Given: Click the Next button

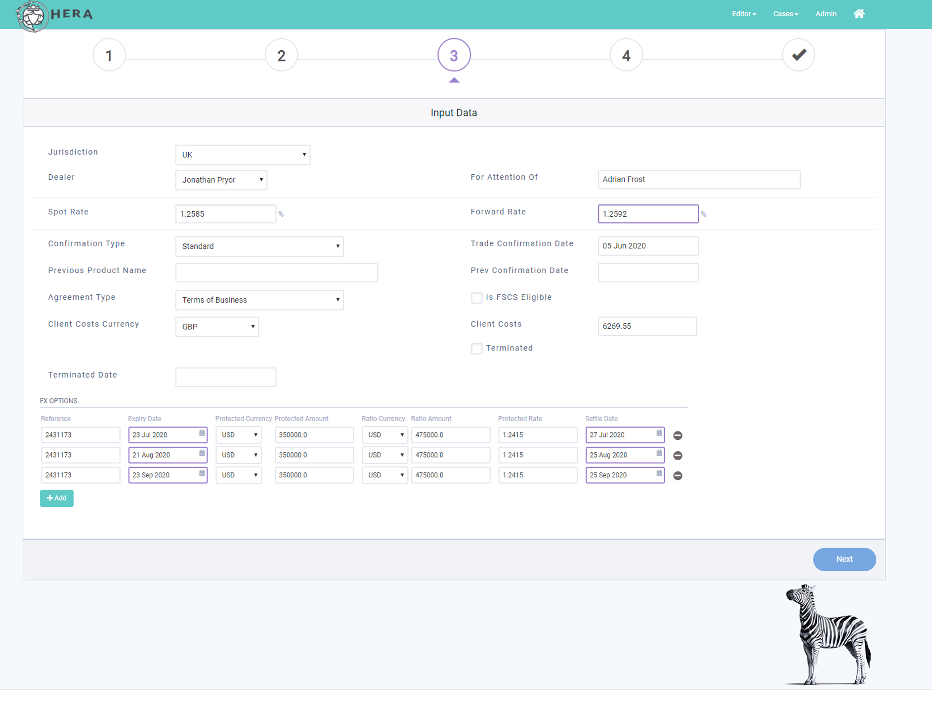Looking at the screenshot, I should [844, 559].
